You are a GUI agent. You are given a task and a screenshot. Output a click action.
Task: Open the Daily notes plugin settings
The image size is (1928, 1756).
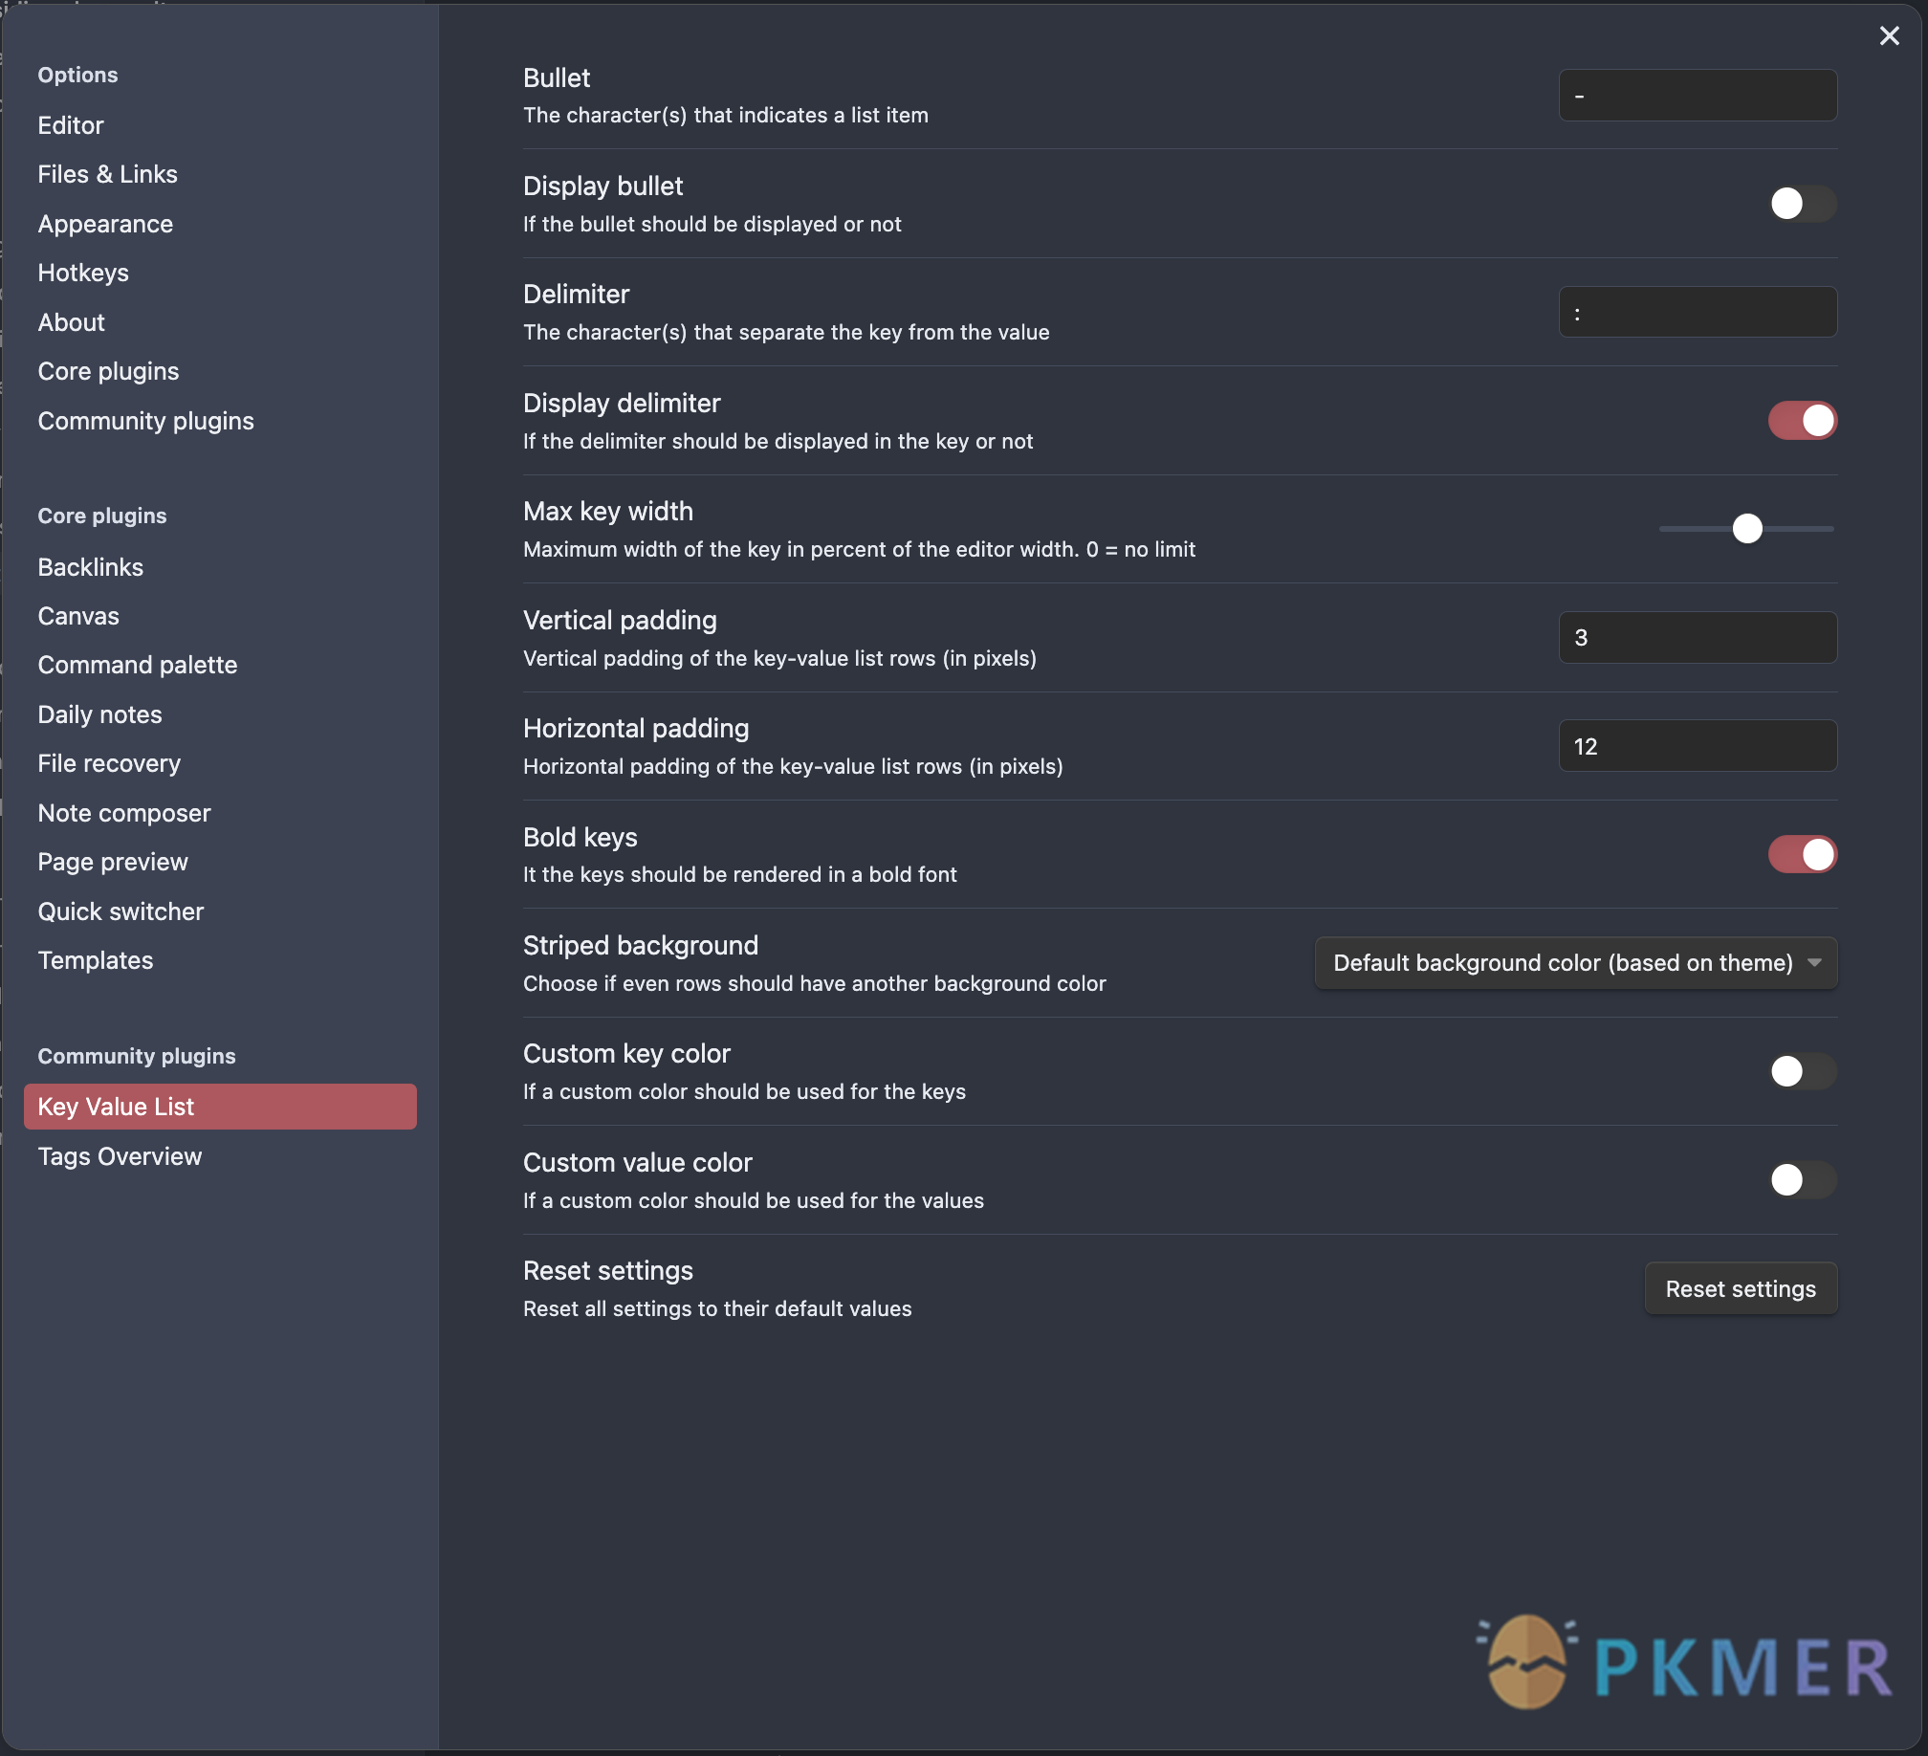tap(99, 714)
